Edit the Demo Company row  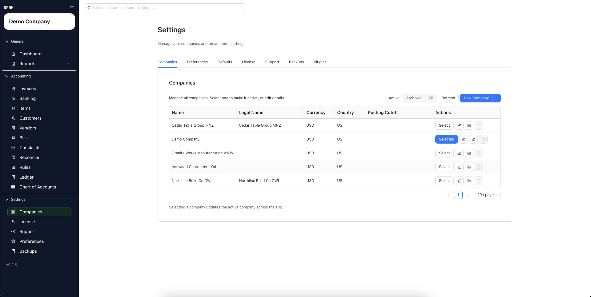(x=464, y=139)
